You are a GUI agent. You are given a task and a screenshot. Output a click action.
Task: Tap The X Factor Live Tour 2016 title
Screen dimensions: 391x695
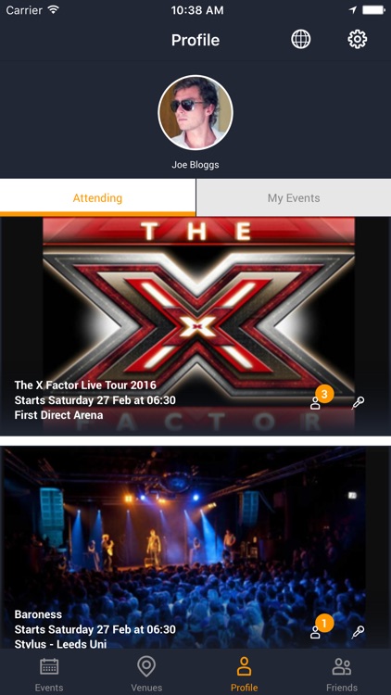pyautogui.click(x=85, y=385)
